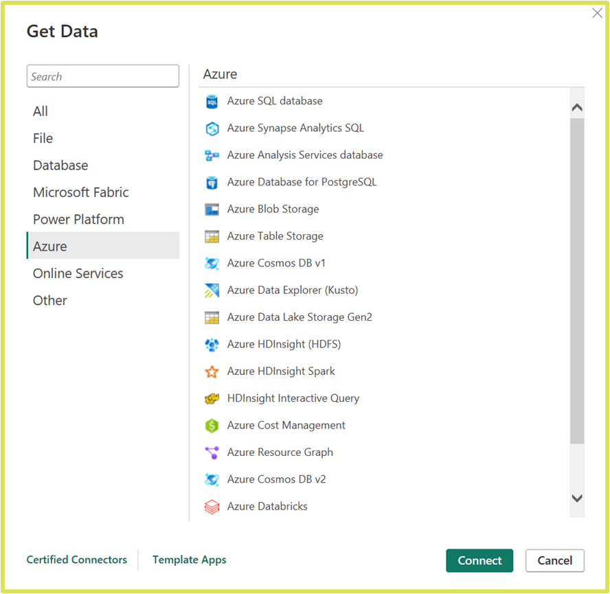Screen dimensions: 610x594
Task: Click the connector list scroll down arrow
Action: pos(577,499)
